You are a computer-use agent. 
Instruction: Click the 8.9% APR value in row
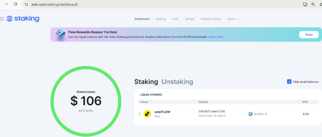pyautogui.click(x=306, y=114)
